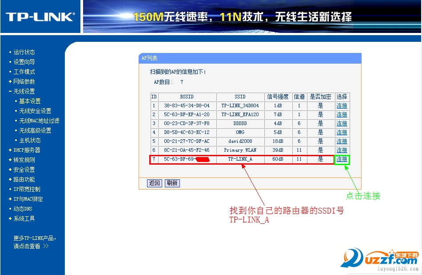
Task: Open 无线MAC地址过滤 submenu item
Action: (39, 121)
